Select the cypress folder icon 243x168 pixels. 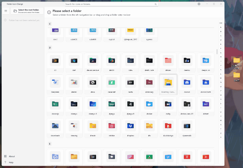tap(149, 35)
